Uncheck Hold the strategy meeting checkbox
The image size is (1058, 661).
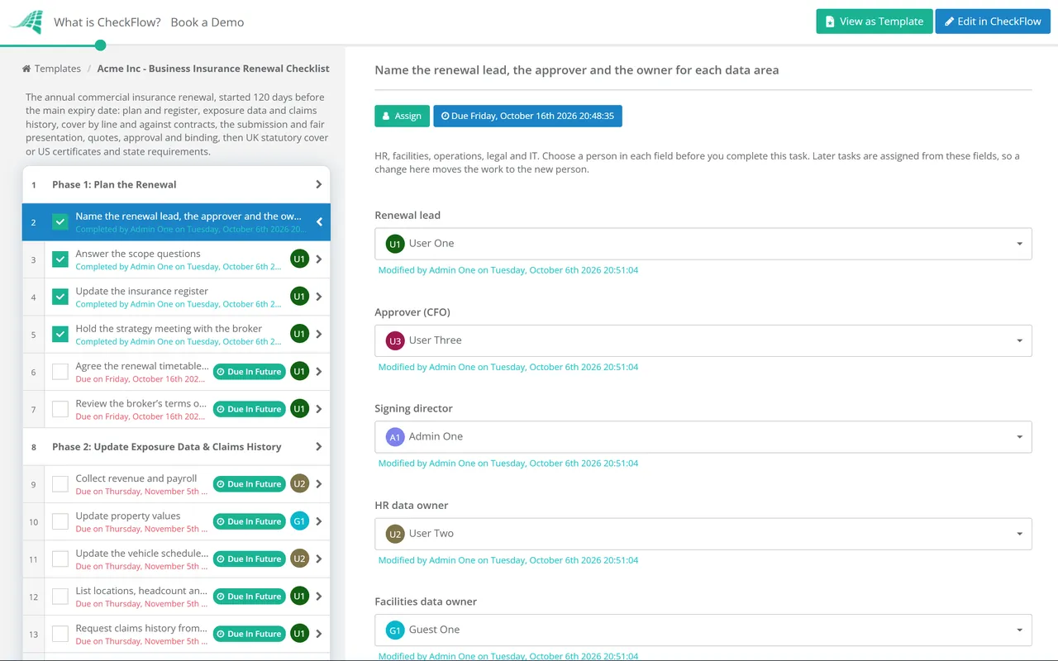tap(60, 334)
